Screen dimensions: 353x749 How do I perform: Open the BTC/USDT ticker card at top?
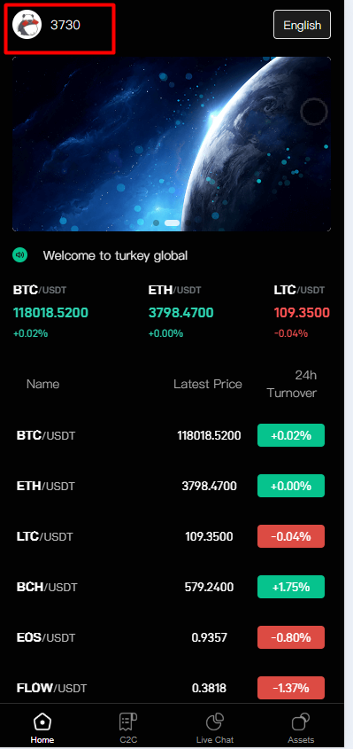point(50,311)
